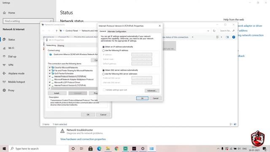Click the IP address input field
This screenshot has width=270, height=152.
(x=142, y=54)
